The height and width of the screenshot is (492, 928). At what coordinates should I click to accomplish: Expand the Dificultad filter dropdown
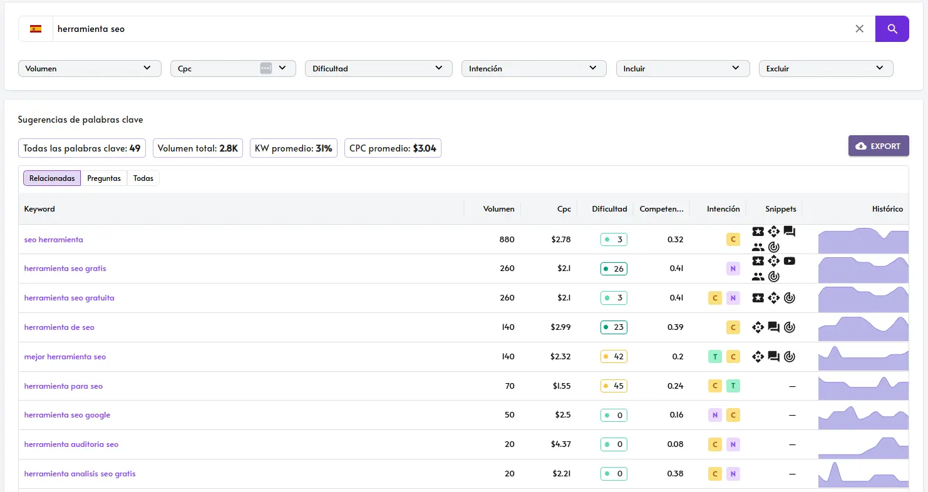click(378, 68)
